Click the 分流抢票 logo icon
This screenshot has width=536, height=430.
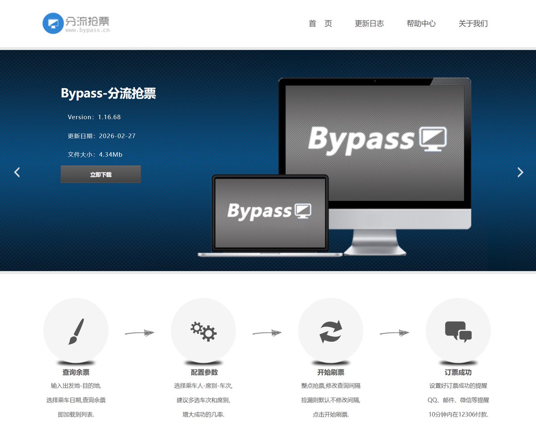53,23
